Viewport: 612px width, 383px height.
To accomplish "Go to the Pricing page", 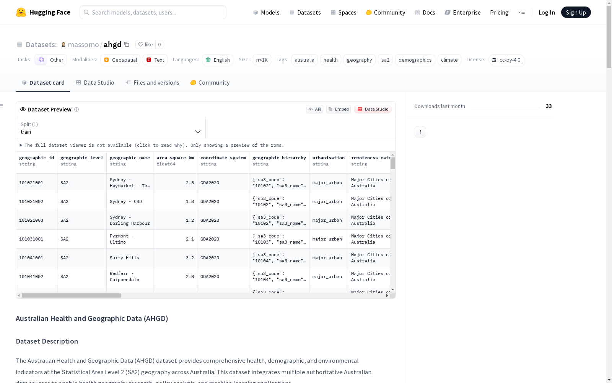I will (x=499, y=12).
